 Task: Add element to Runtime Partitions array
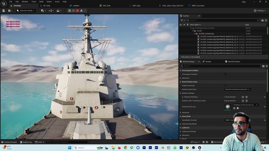coord(243,97)
